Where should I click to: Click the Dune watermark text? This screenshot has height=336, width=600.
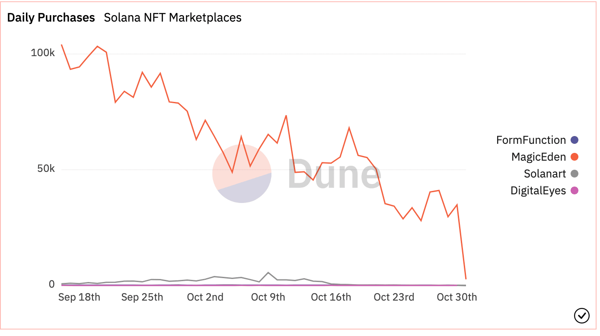pyautogui.click(x=334, y=174)
